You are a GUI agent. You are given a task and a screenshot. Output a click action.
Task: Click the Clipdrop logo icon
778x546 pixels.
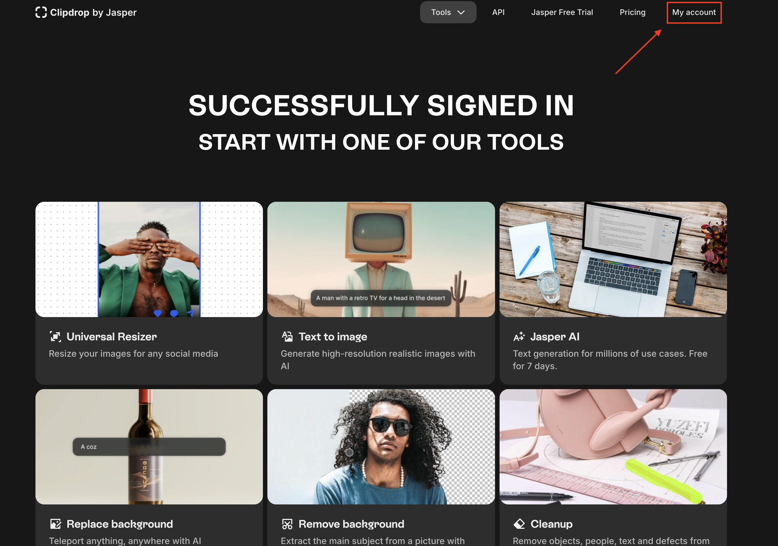pos(41,12)
